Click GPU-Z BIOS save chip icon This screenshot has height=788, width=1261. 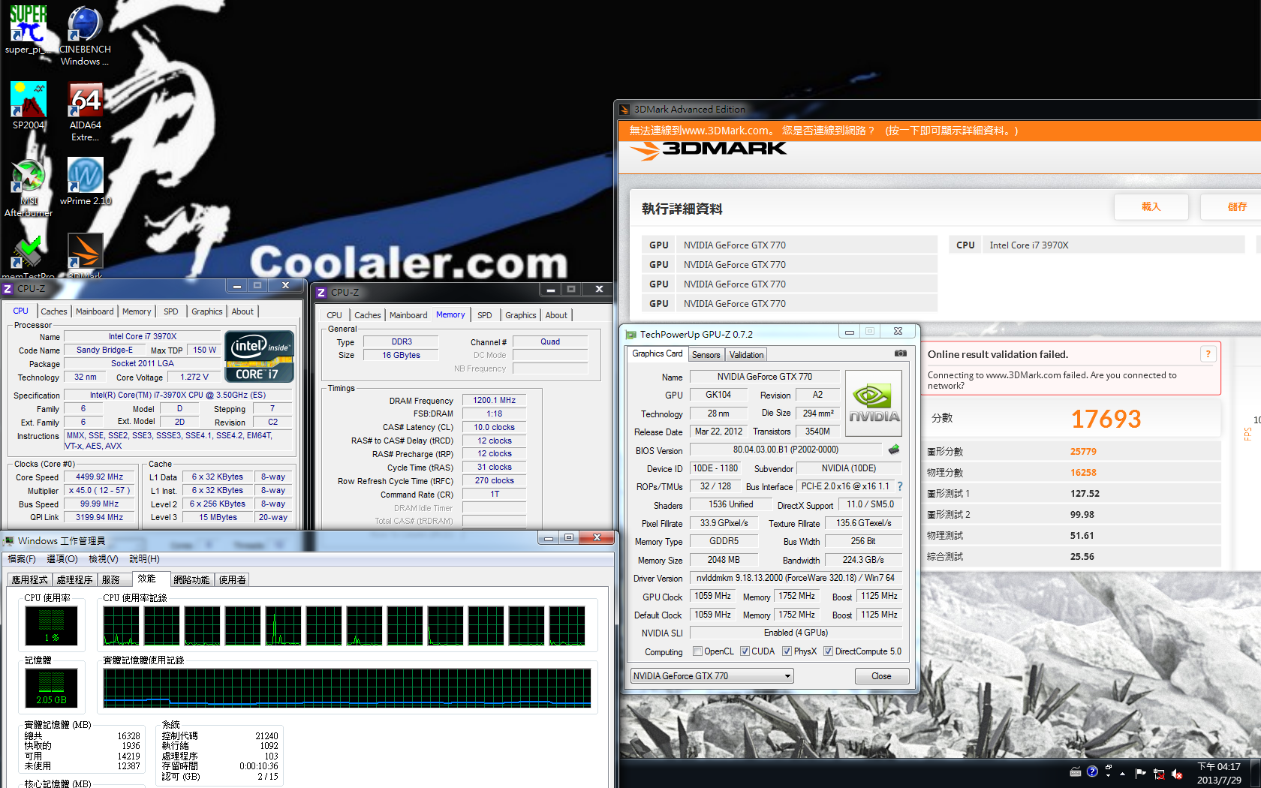[894, 450]
